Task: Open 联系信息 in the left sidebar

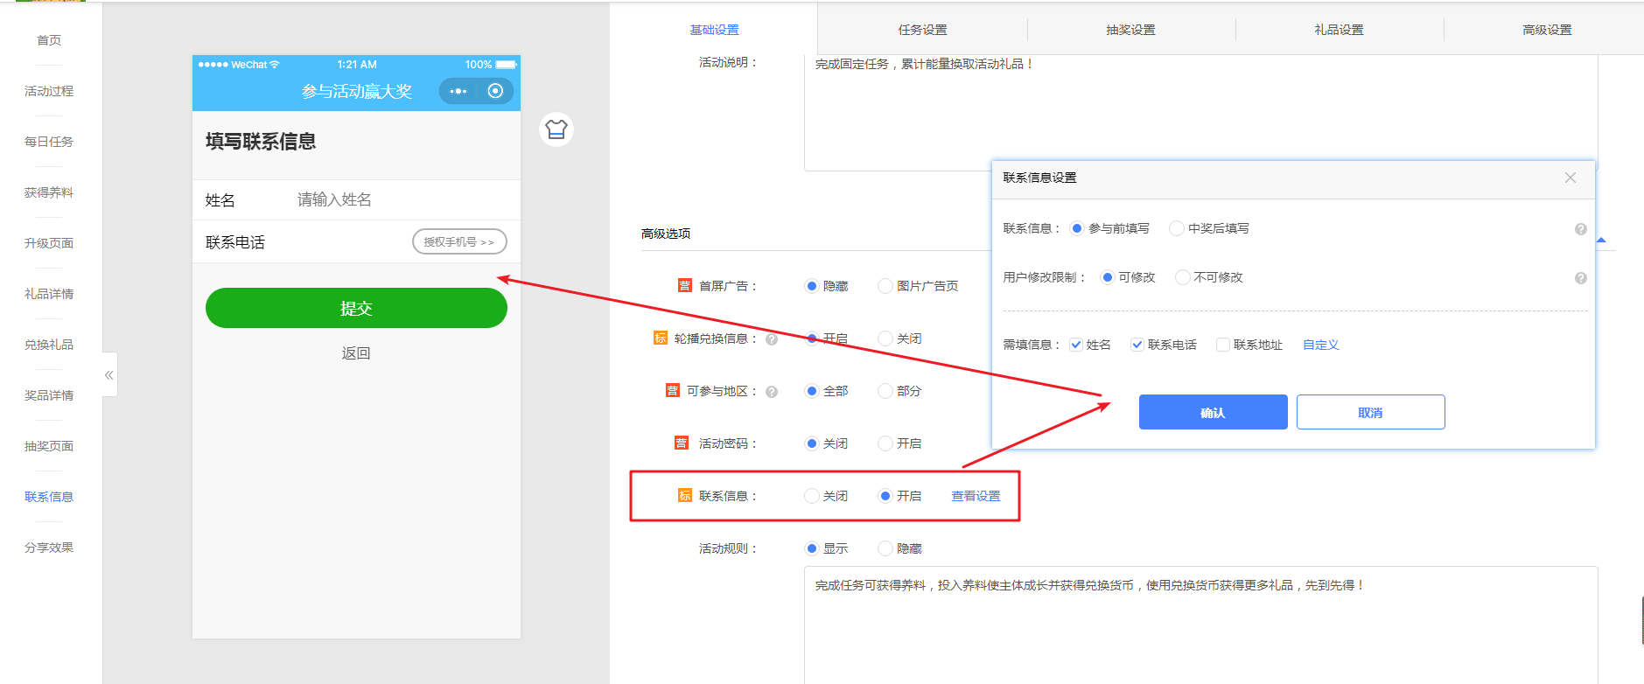Action: [49, 497]
